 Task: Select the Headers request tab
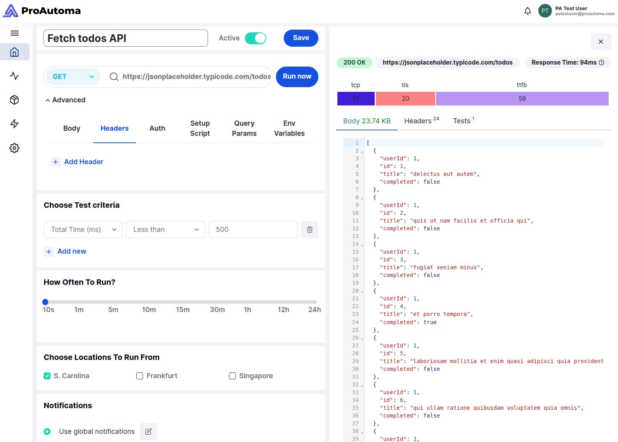point(115,128)
